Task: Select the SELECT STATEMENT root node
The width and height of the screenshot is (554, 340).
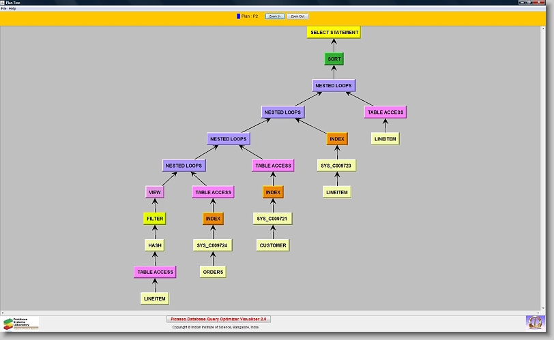Action: pyautogui.click(x=334, y=32)
